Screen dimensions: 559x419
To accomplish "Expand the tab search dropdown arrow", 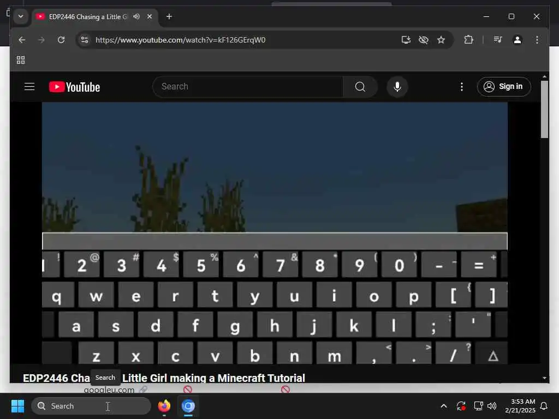I will click(x=21, y=16).
